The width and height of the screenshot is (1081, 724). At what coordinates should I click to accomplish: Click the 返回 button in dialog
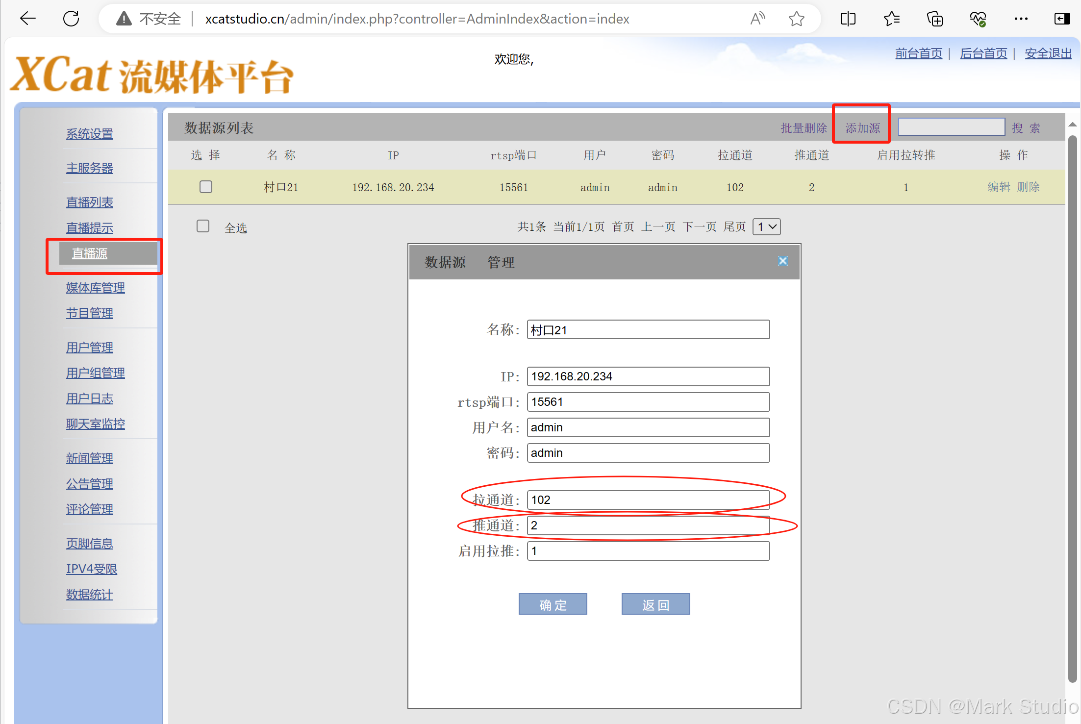coord(655,604)
